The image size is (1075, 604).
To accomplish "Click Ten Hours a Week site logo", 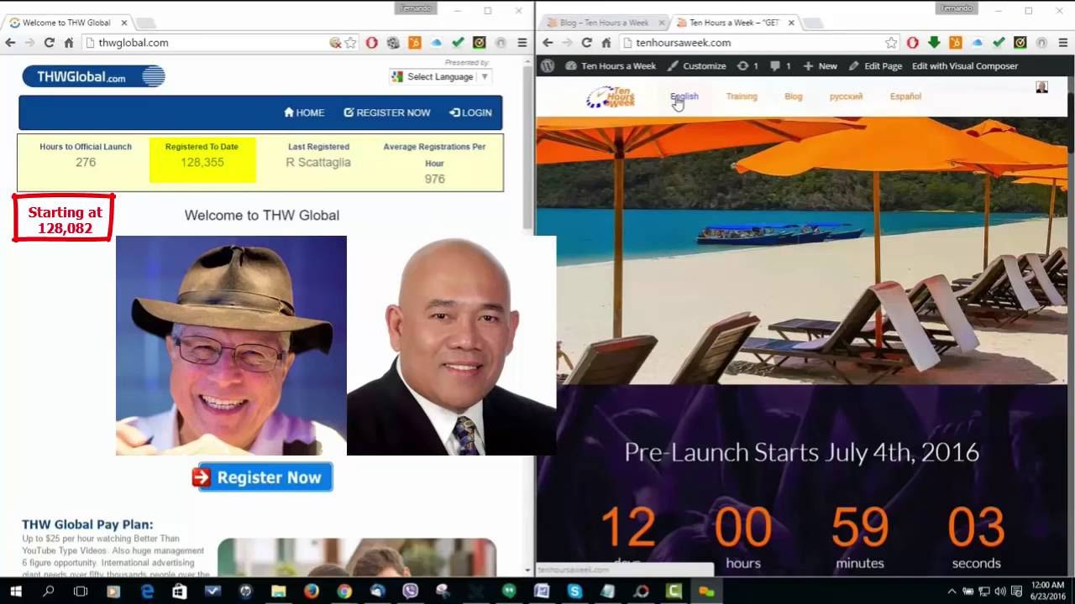I will point(611,97).
